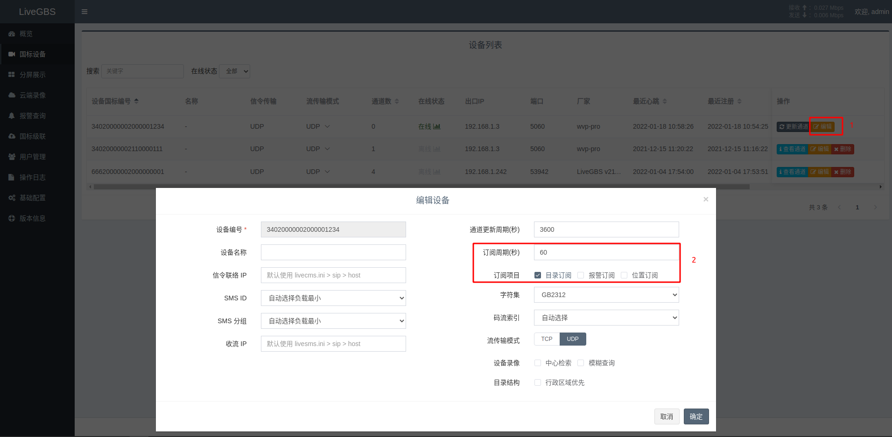
Task: Enable the 报警订阅 checkbox
Action: click(x=581, y=275)
